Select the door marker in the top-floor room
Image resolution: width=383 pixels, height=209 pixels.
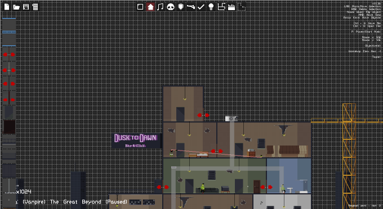point(203,115)
